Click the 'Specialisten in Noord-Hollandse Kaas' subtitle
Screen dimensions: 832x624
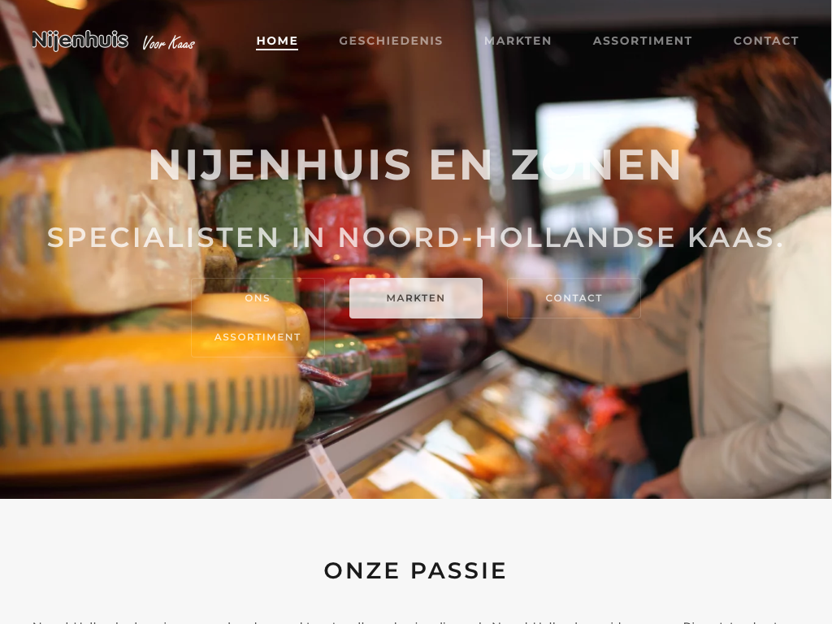point(415,237)
